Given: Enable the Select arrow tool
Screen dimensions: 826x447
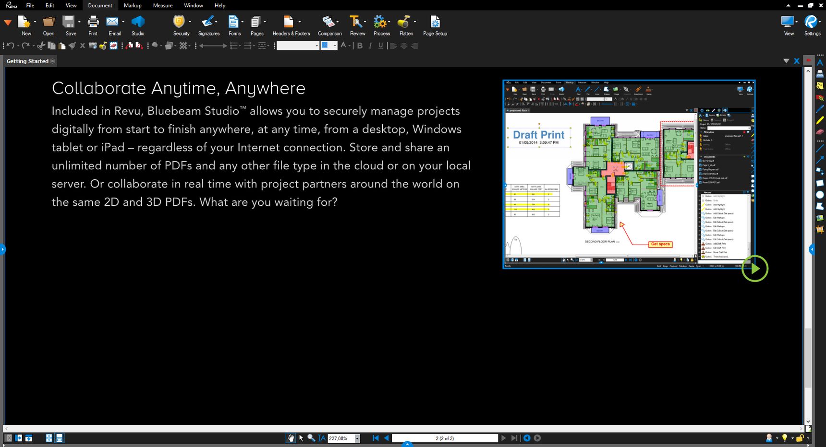Looking at the screenshot, I should 302,438.
